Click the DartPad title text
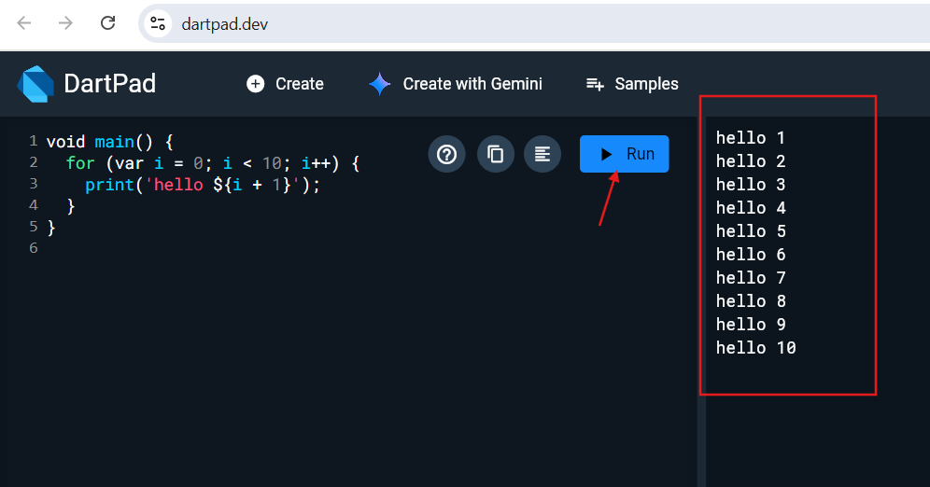The image size is (930, 487). pyautogui.click(x=109, y=84)
